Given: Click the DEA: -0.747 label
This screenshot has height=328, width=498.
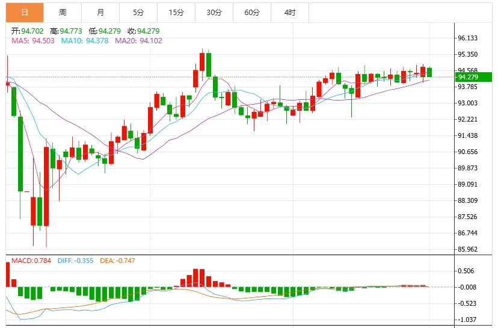Looking at the screenshot, I should coord(117,261).
